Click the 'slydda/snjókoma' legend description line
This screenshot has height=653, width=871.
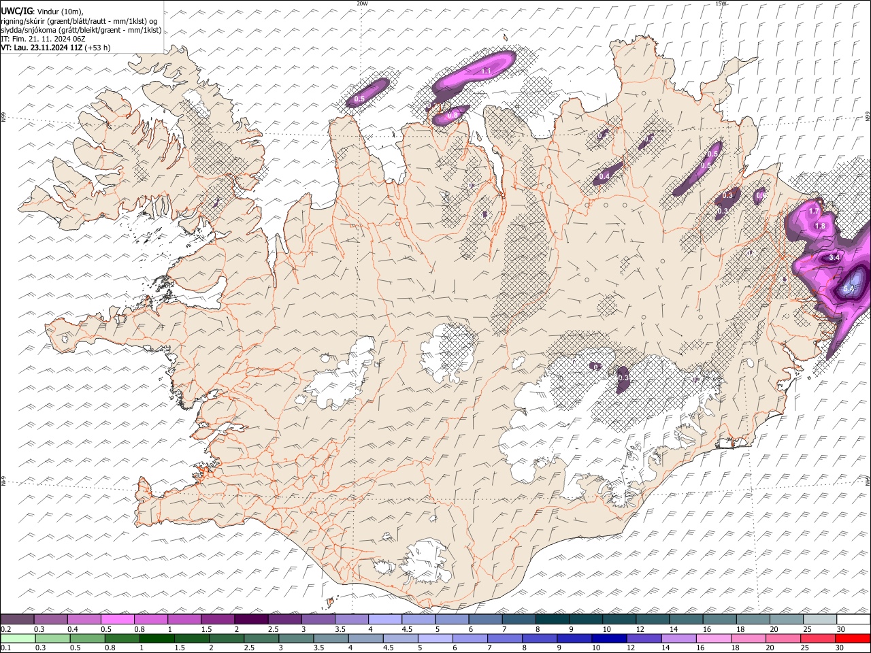82,30
